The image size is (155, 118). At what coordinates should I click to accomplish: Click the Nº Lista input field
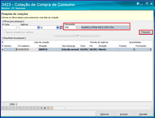(x=9, y=28)
